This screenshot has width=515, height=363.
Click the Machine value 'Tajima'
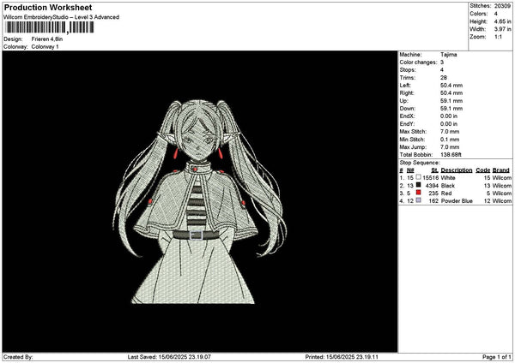pyautogui.click(x=448, y=55)
